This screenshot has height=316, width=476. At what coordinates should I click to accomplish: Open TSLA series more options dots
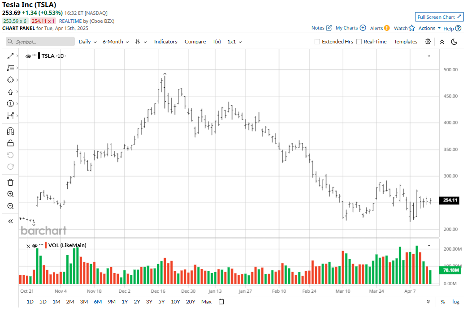point(35,55)
